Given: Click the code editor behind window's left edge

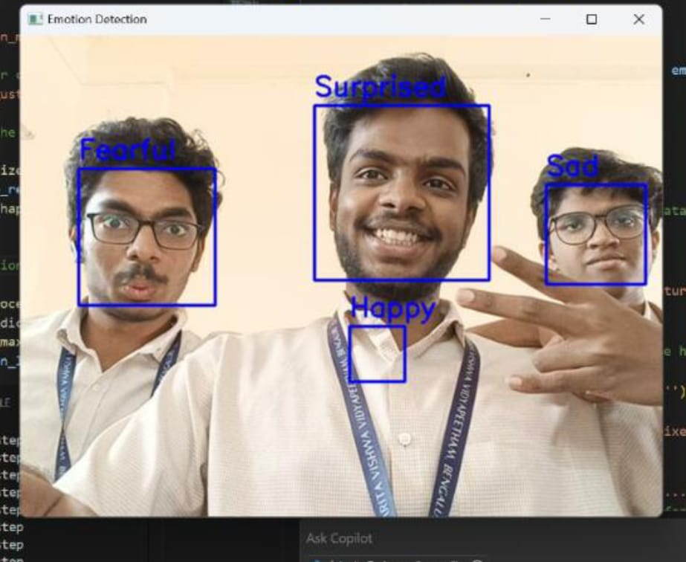Looking at the screenshot, I should (x=9, y=297).
